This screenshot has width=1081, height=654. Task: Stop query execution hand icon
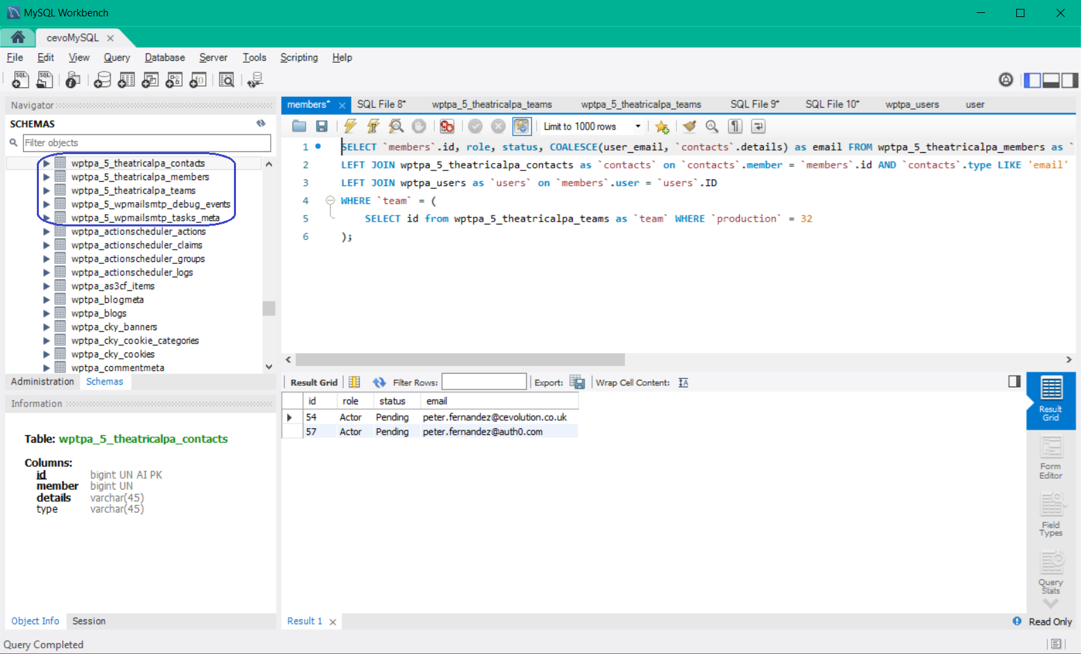419,126
